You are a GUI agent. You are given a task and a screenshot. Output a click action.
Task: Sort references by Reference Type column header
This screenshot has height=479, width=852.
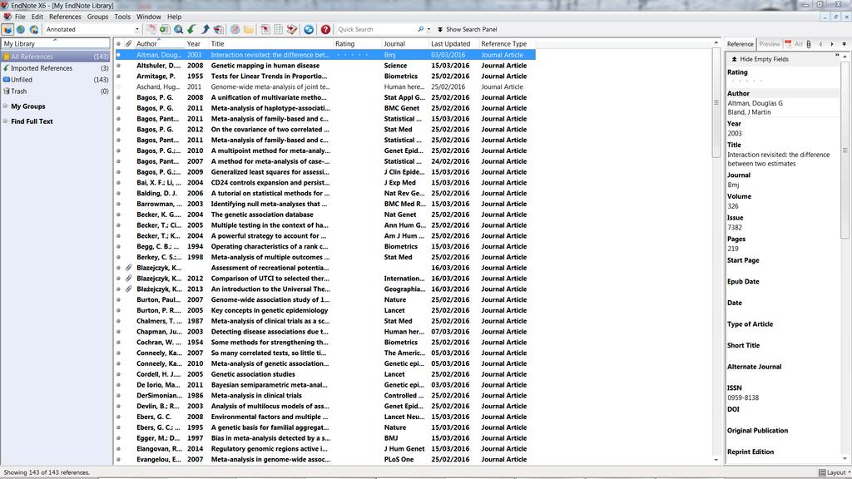(x=507, y=43)
